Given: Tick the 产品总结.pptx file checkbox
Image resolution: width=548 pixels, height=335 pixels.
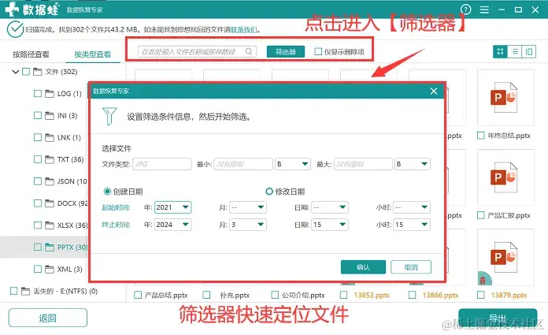Looking at the screenshot, I should [138, 295].
